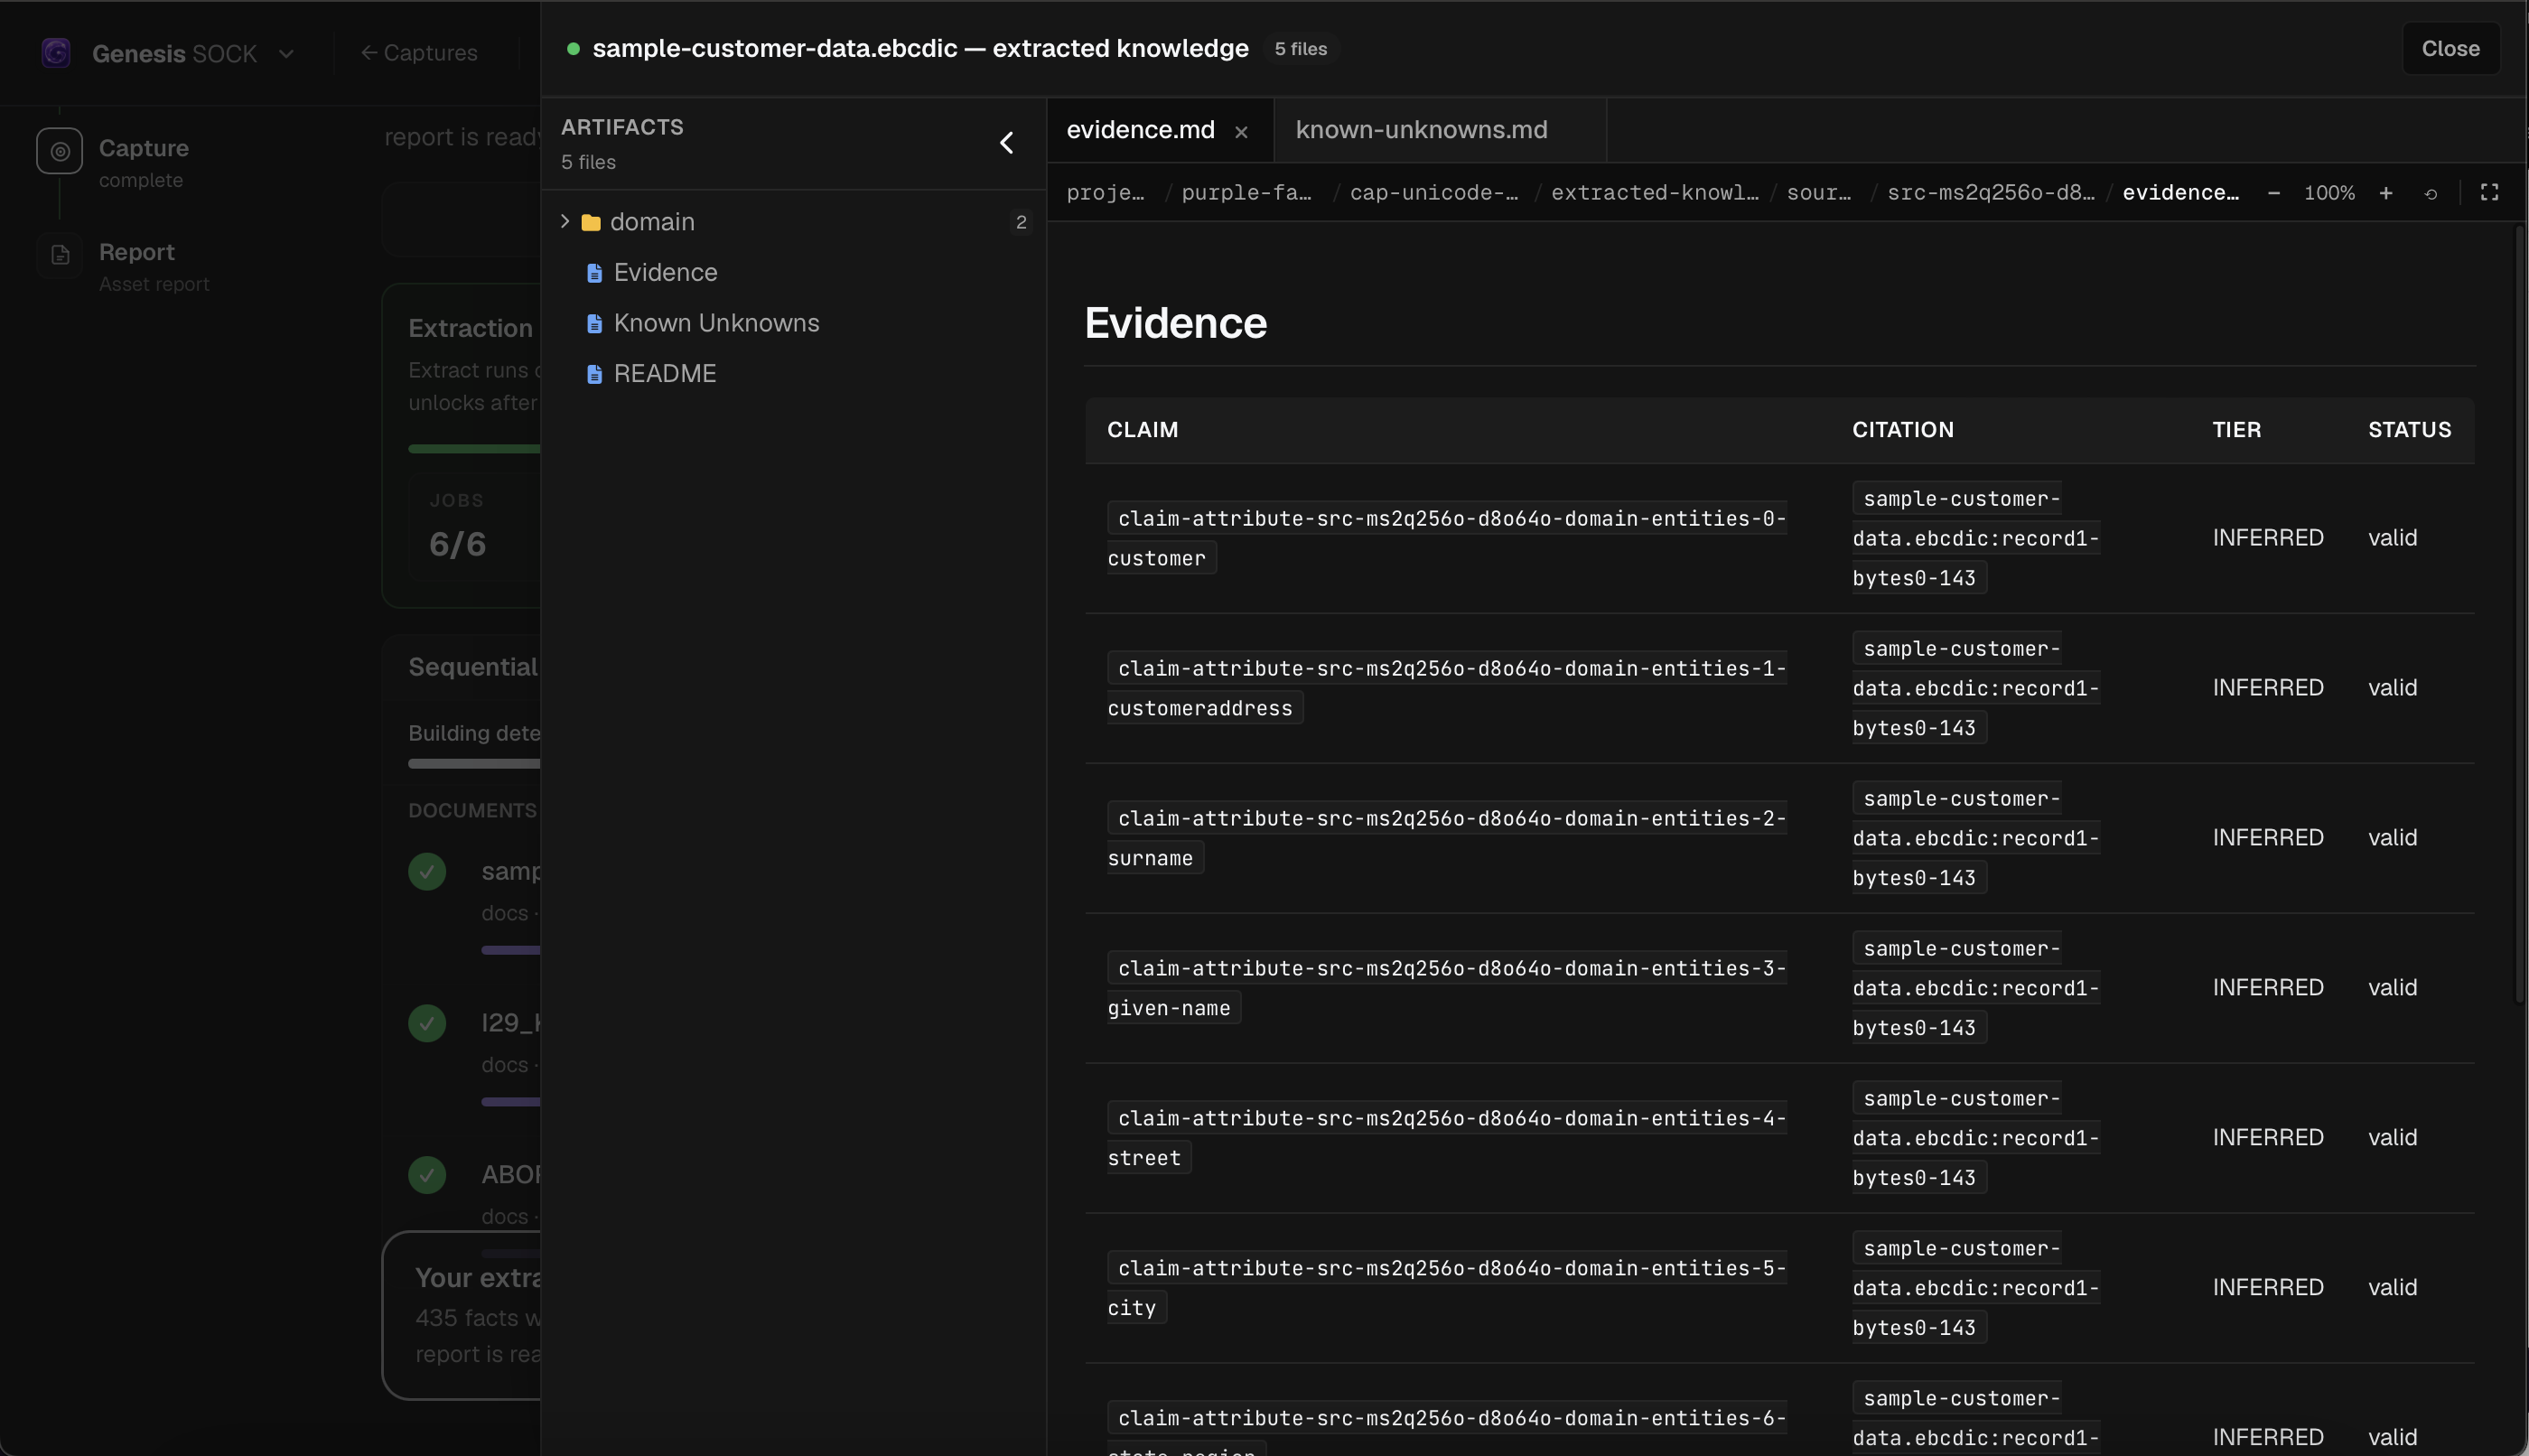Click the JOBS 6/6 counter
This screenshot has width=2529, height=1456.
pyautogui.click(x=474, y=527)
